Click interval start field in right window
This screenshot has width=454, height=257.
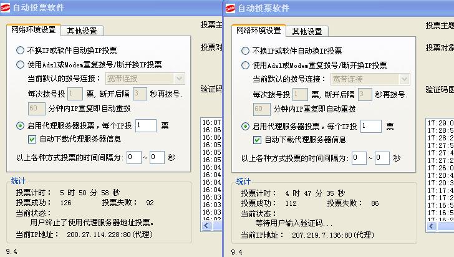point(359,158)
